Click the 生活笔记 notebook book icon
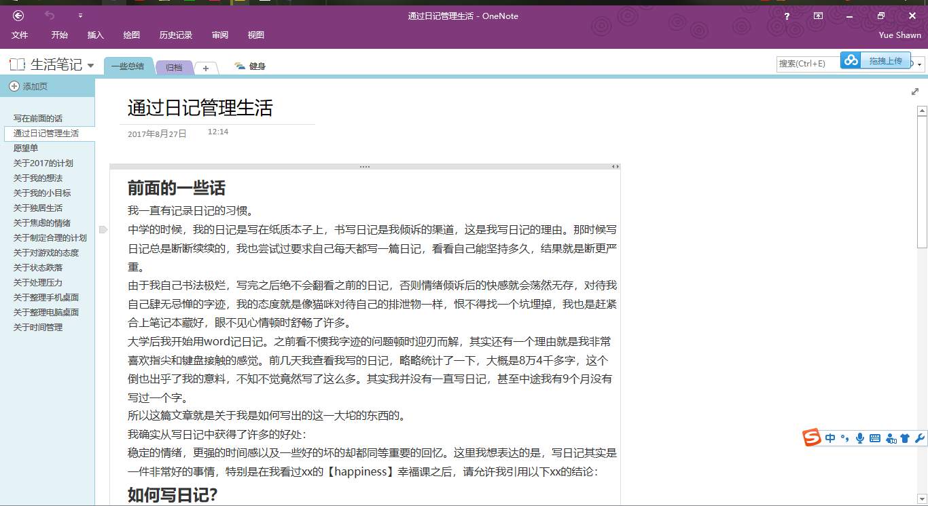The image size is (928, 506). tap(17, 65)
